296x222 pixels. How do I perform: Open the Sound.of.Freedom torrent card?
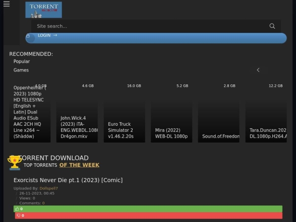click(219, 112)
